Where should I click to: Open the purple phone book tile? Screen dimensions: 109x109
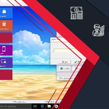(6, 50)
